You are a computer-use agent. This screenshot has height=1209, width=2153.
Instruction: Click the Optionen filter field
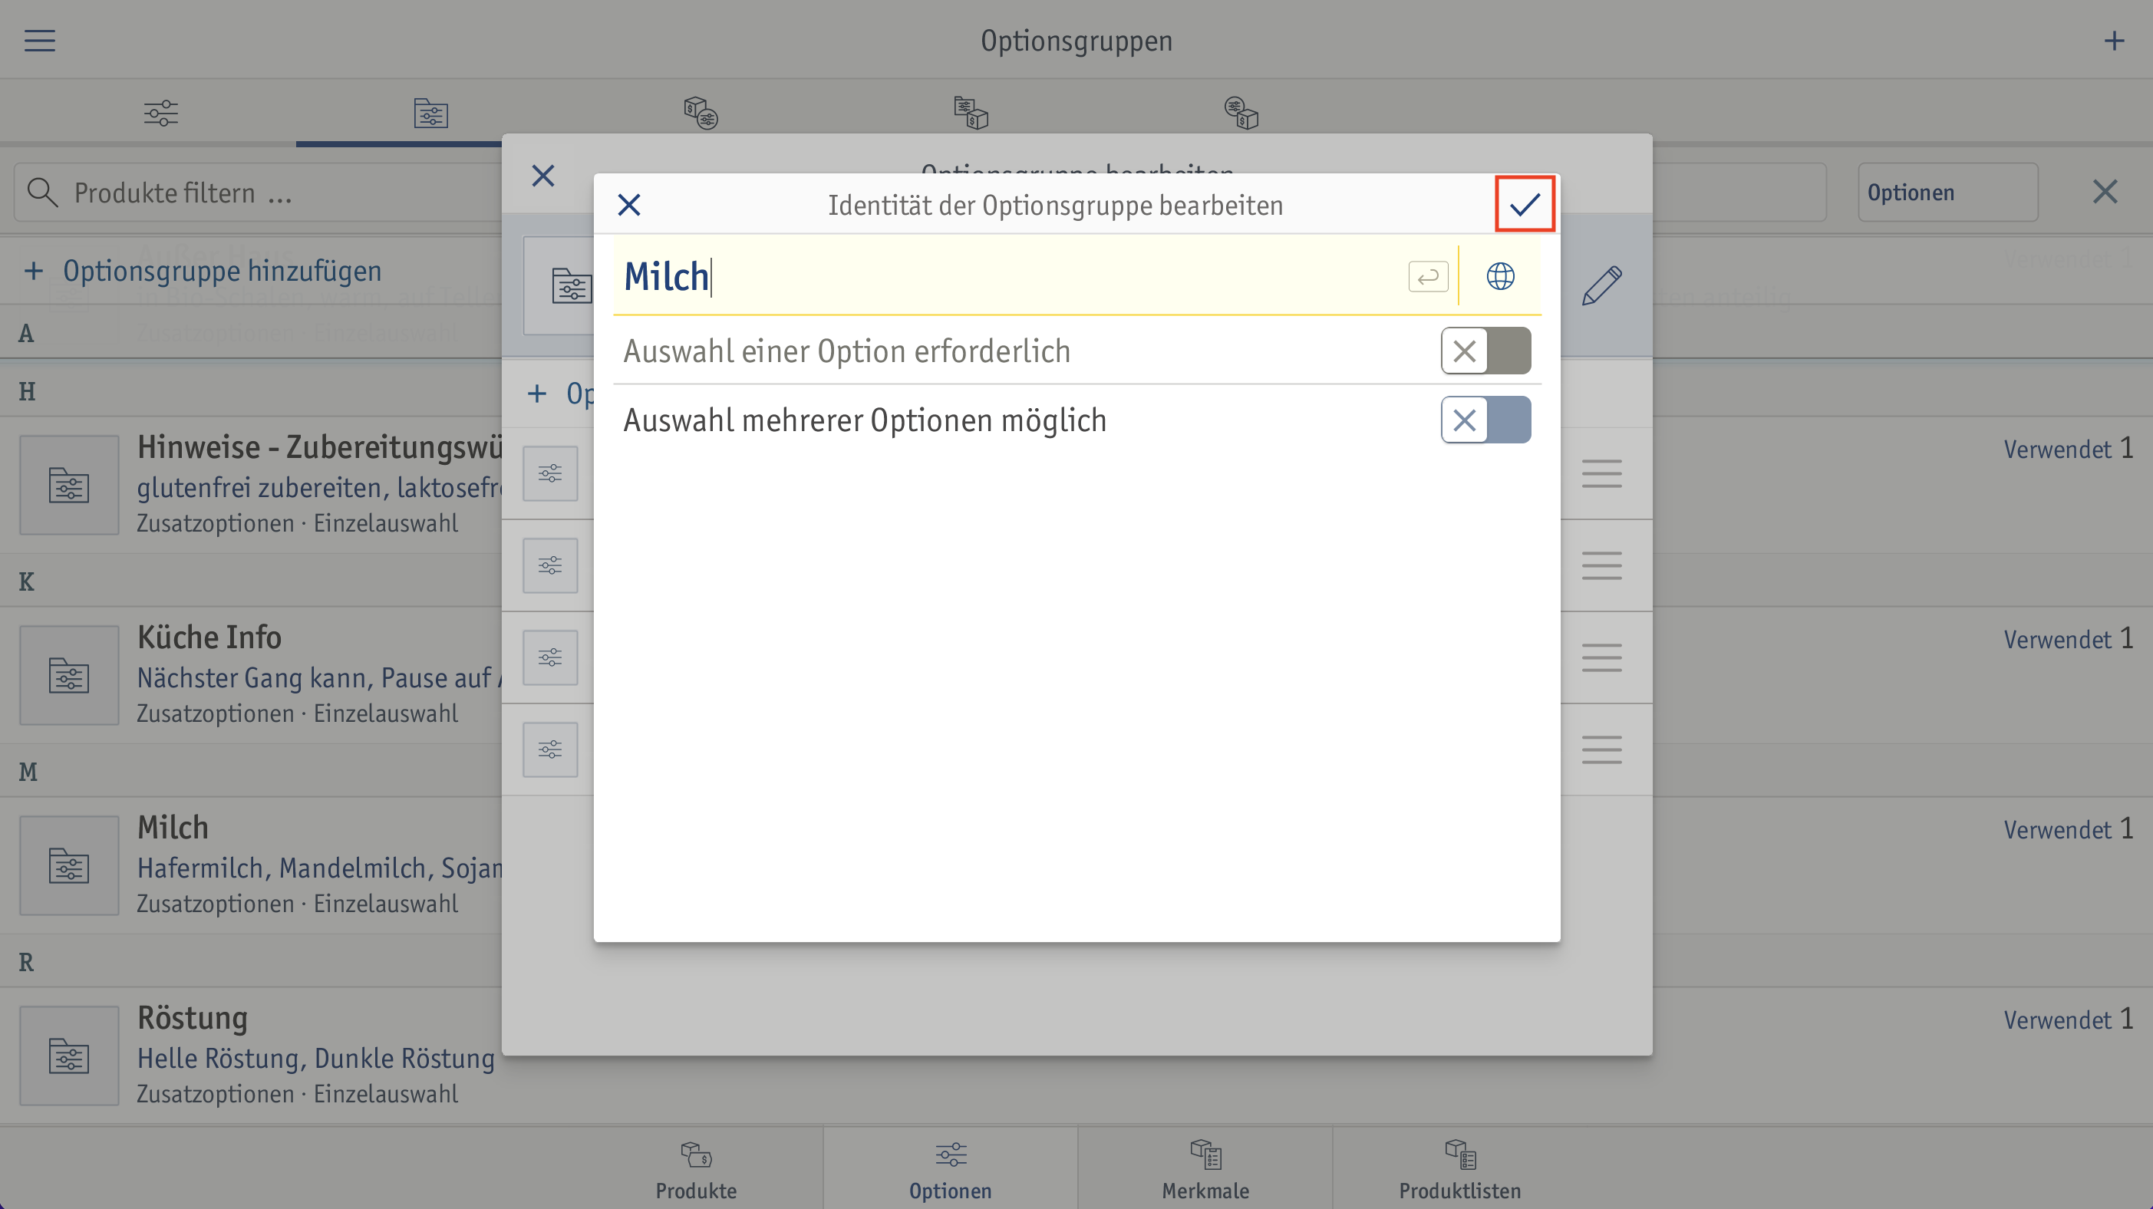(x=1947, y=193)
